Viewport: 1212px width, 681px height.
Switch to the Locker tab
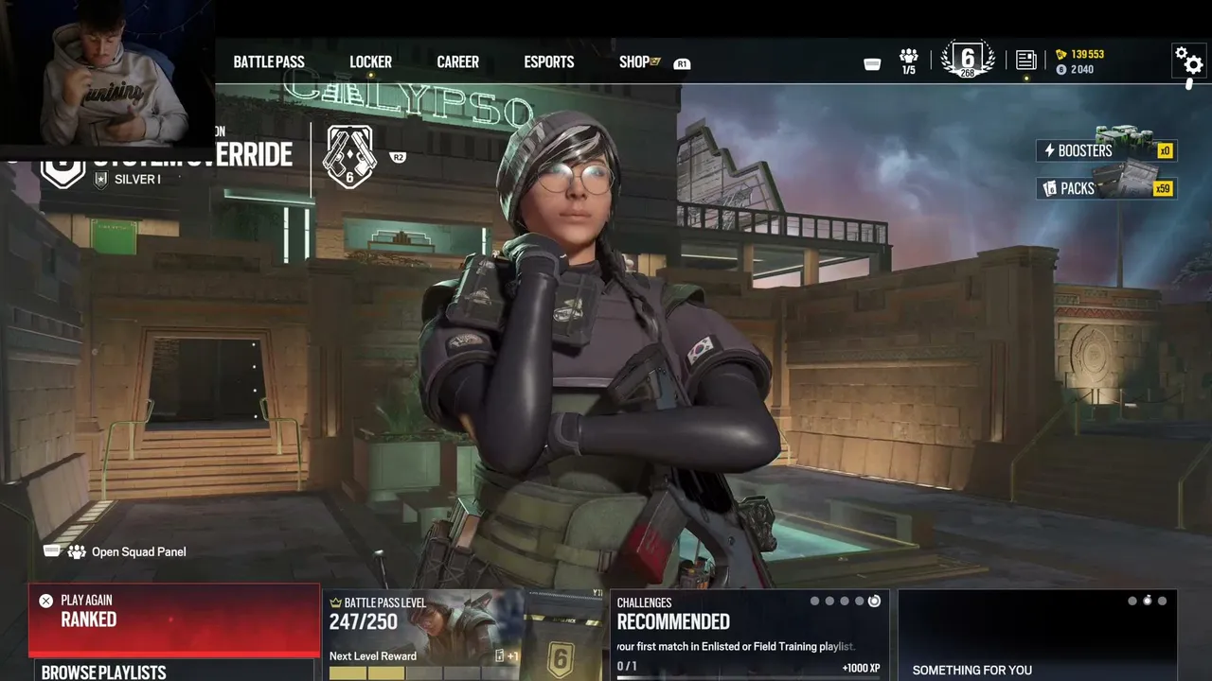[x=370, y=61]
